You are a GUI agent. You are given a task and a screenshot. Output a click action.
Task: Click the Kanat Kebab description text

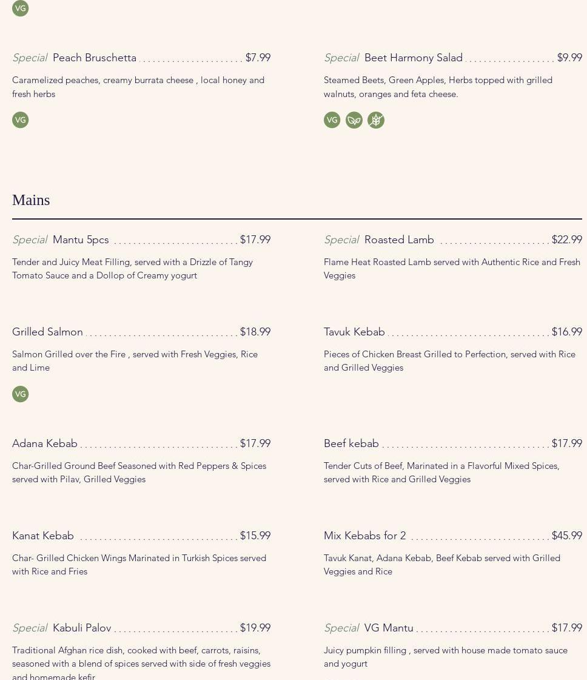pos(139,565)
